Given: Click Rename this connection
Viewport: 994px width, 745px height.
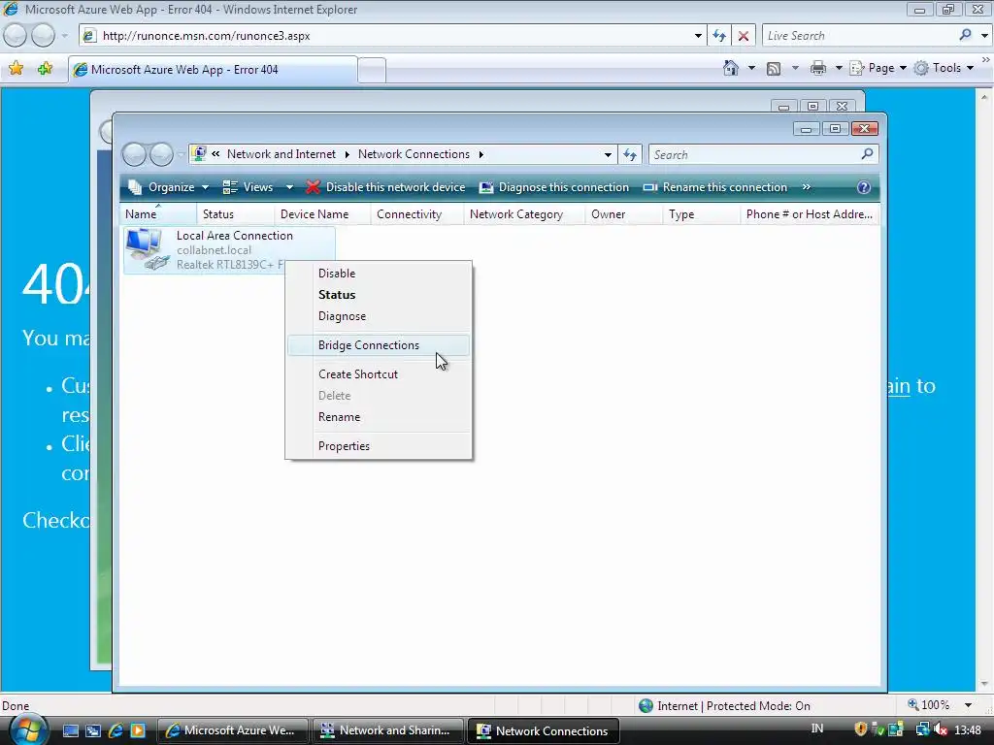Looking at the screenshot, I should tap(715, 187).
